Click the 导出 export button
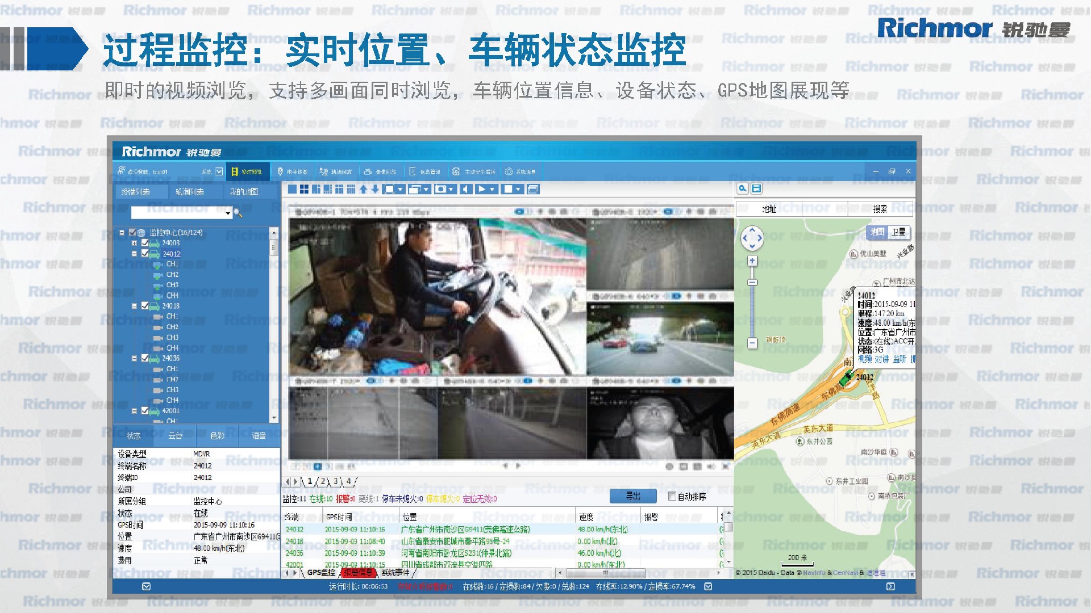 [x=633, y=496]
